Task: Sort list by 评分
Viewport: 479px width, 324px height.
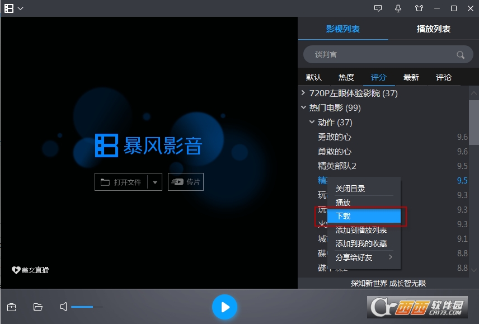Action: [378, 77]
